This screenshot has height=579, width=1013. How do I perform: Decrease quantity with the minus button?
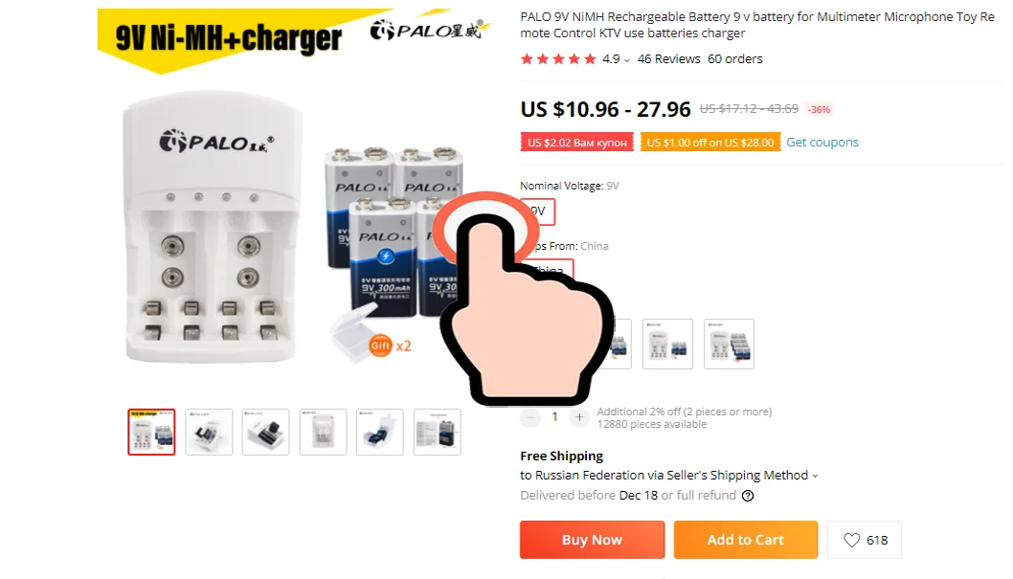[529, 417]
